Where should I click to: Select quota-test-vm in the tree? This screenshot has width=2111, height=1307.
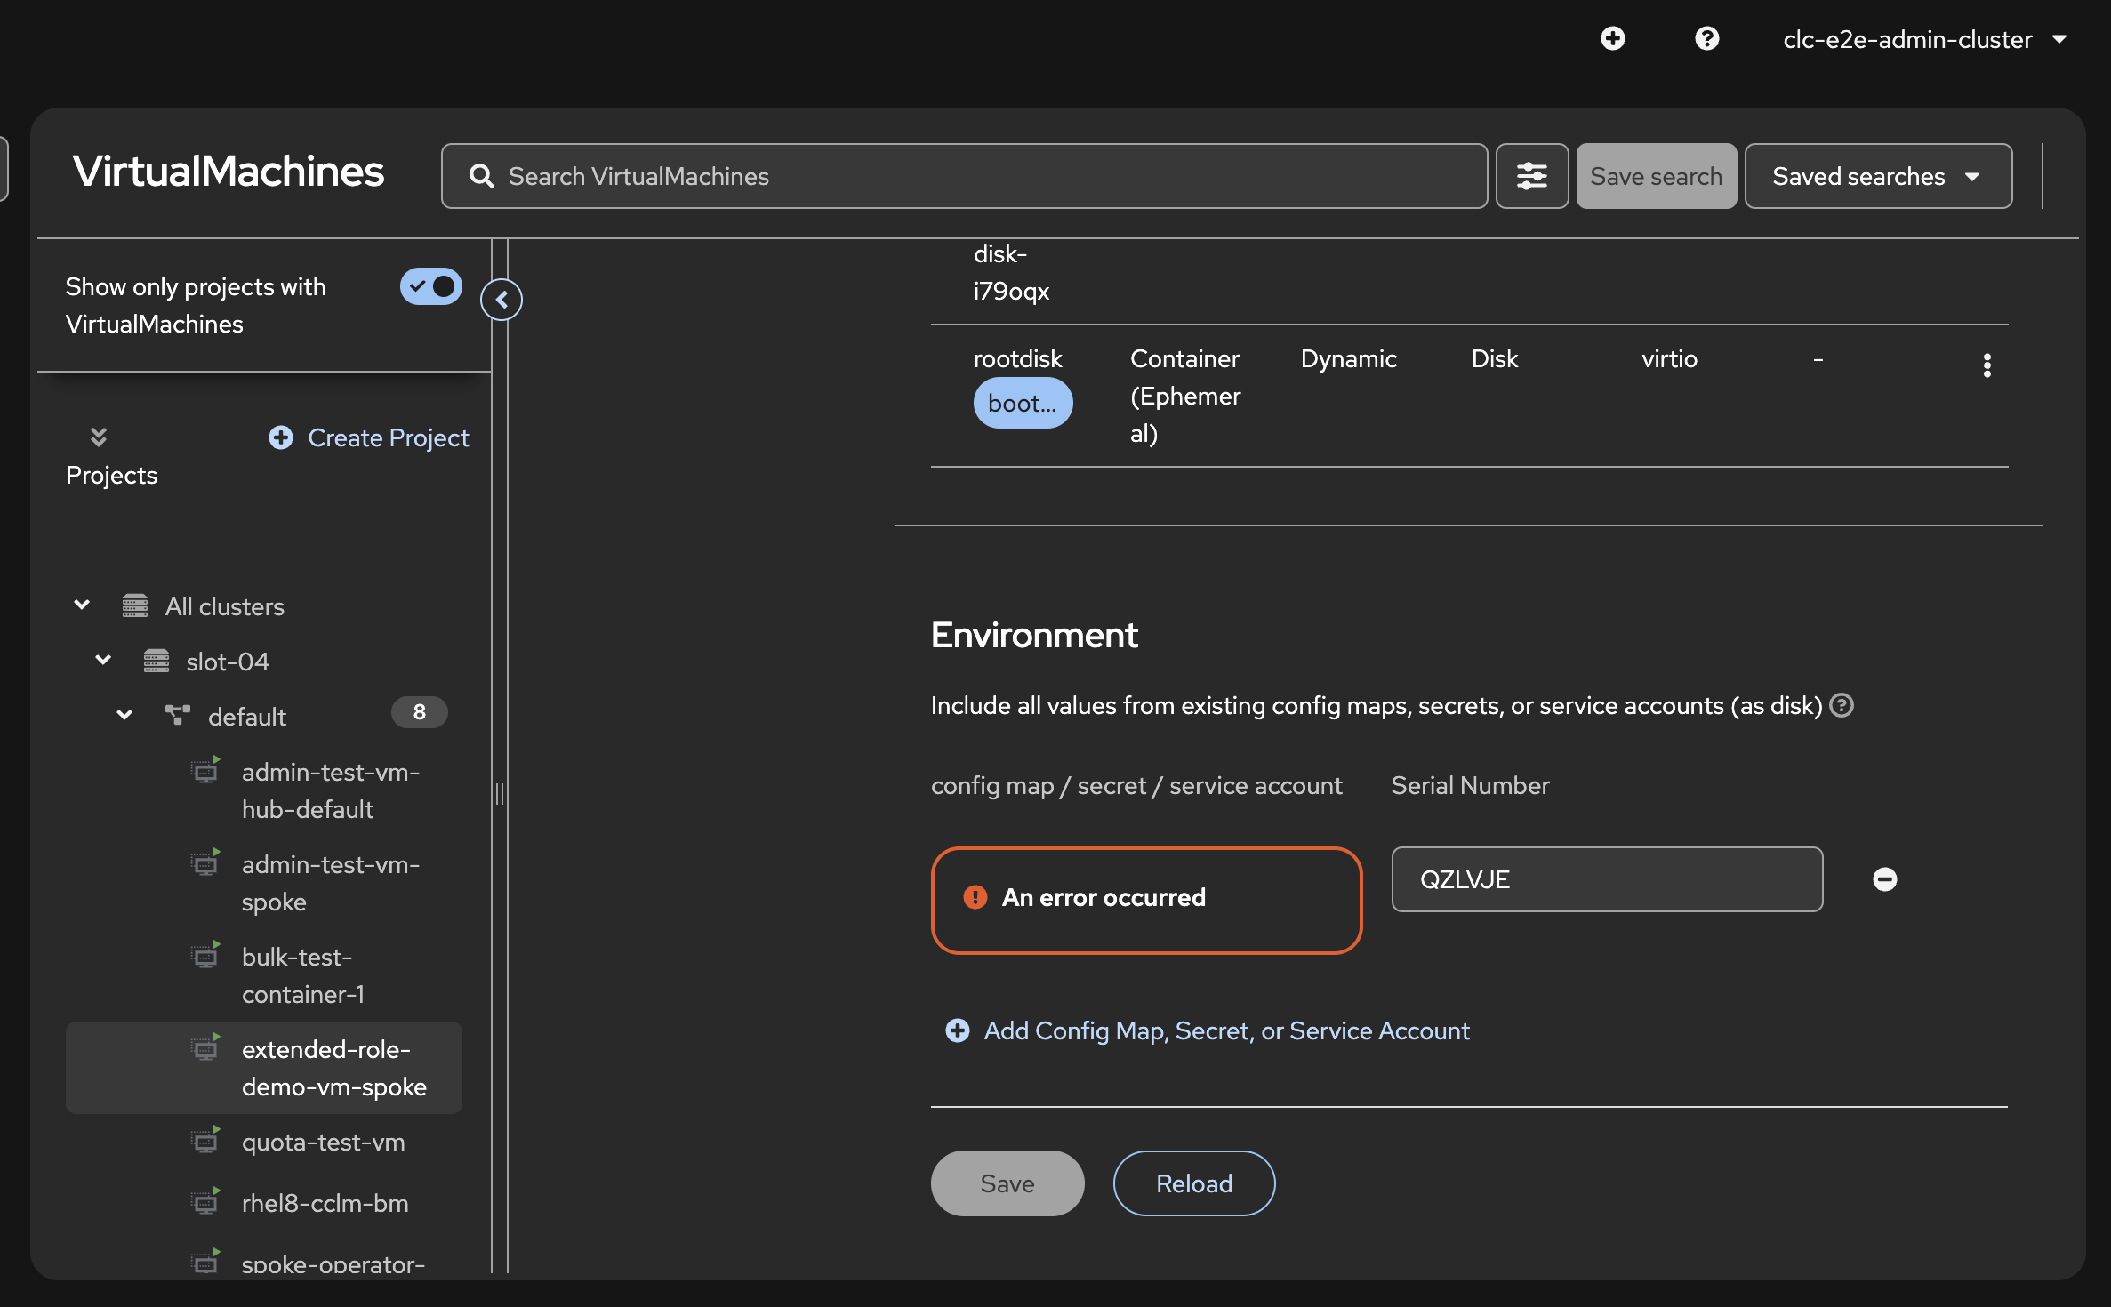[x=323, y=1142]
